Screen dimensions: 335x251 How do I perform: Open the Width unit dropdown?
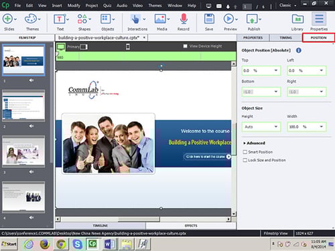click(322, 127)
